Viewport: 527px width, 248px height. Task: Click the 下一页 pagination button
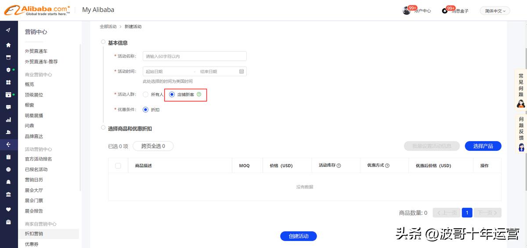[487, 213]
